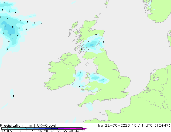Viewport: 171px width, 132px height.
Task: Click the 'UK-Global' model name
Action: pyautogui.click(x=47, y=126)
